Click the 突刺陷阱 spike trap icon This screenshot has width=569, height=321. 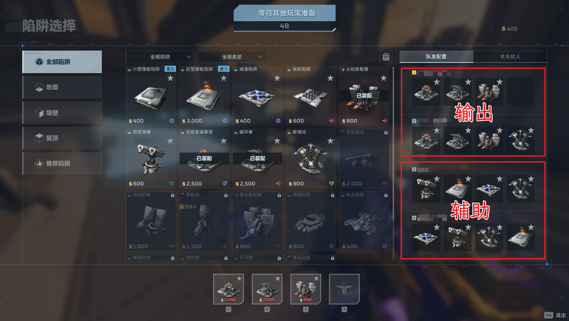[310, 97]
